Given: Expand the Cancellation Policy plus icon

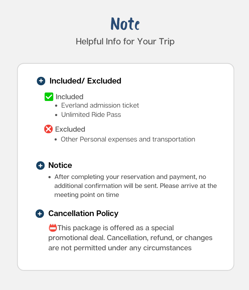Looking at the screenshot, I should (40, 214).
